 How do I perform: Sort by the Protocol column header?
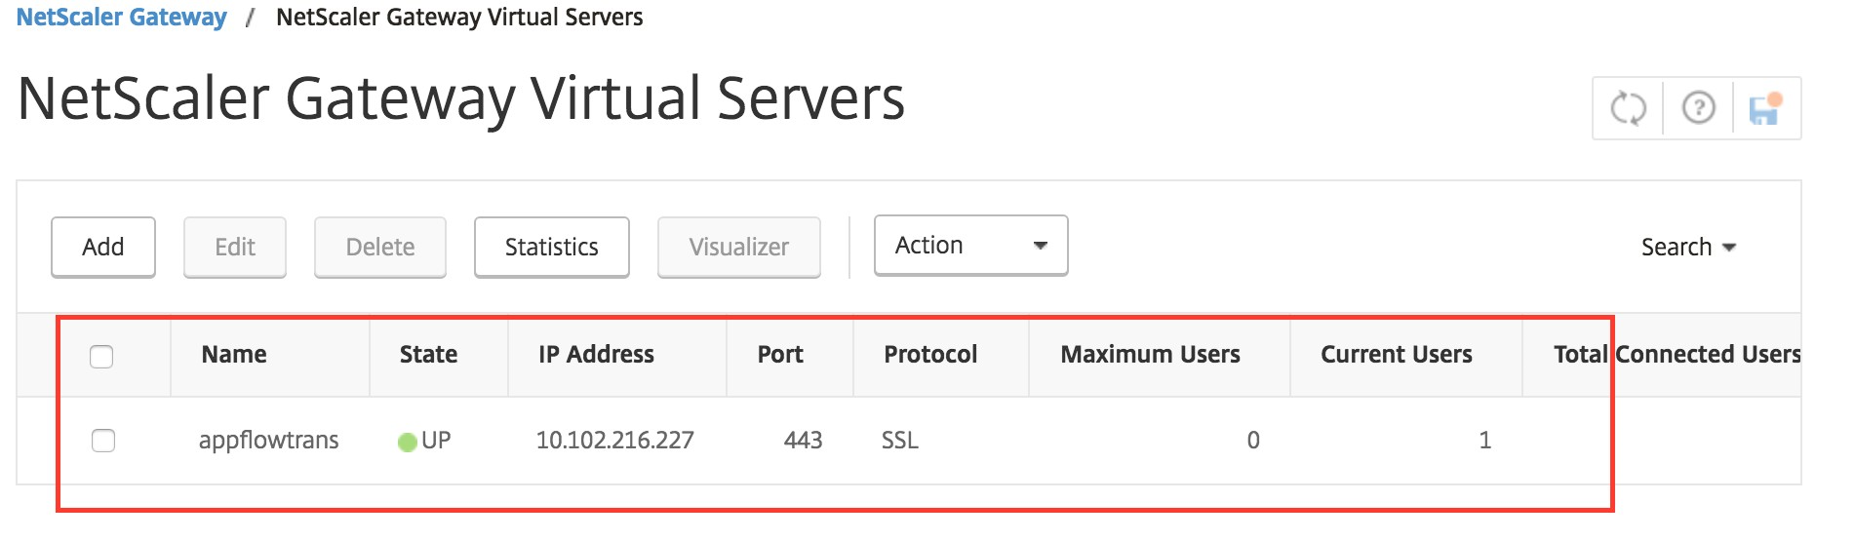click(930, 355)
